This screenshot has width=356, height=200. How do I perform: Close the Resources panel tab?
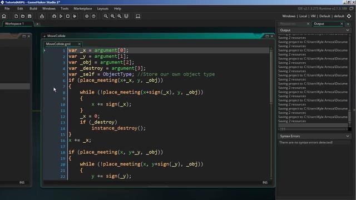point(308,24)
